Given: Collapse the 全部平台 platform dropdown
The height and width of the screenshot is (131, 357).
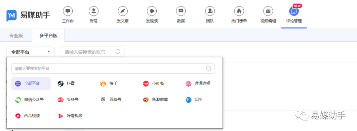Looking at the screenshot, I should click(31, 52).
